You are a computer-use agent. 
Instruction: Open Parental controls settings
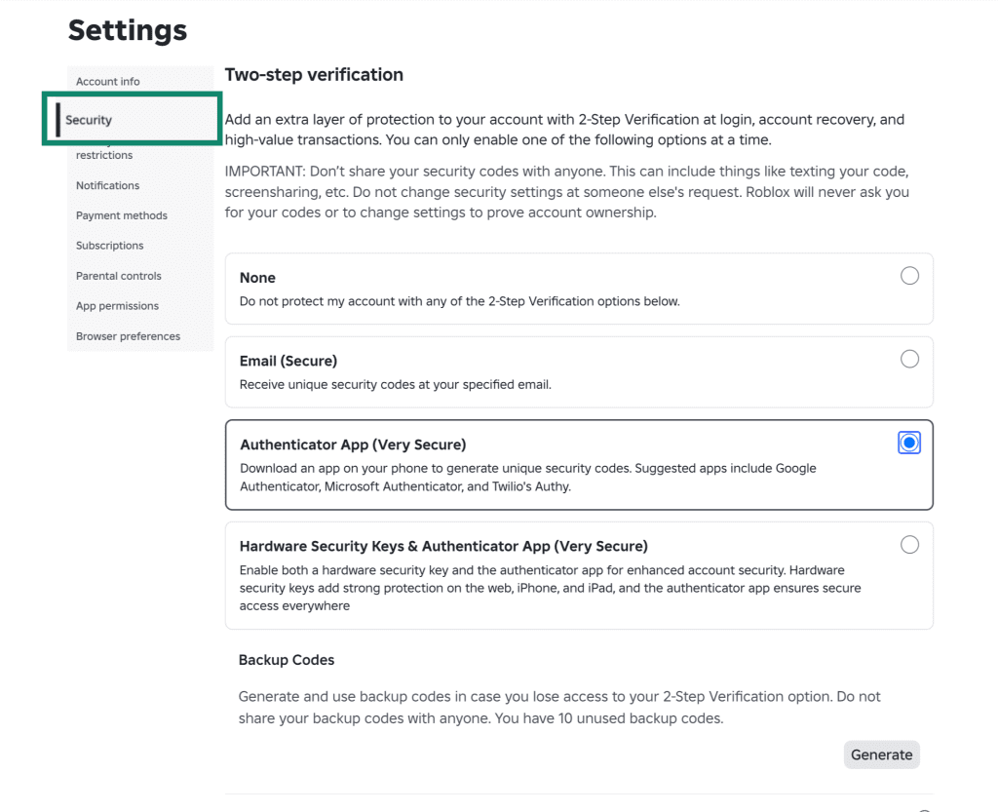(x=118, y=276)
